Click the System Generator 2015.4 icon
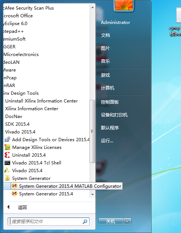Screen dimensions: 181x233 point(14,194)
